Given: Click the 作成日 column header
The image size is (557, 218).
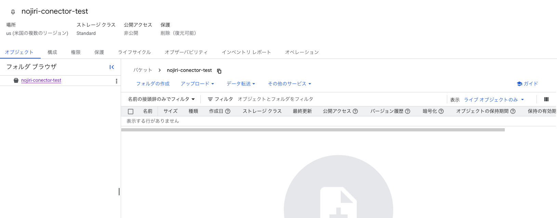Looking at the screenshot, I should click(216, 111).
